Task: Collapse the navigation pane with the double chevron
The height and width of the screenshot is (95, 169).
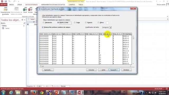Action: [25, 20]
